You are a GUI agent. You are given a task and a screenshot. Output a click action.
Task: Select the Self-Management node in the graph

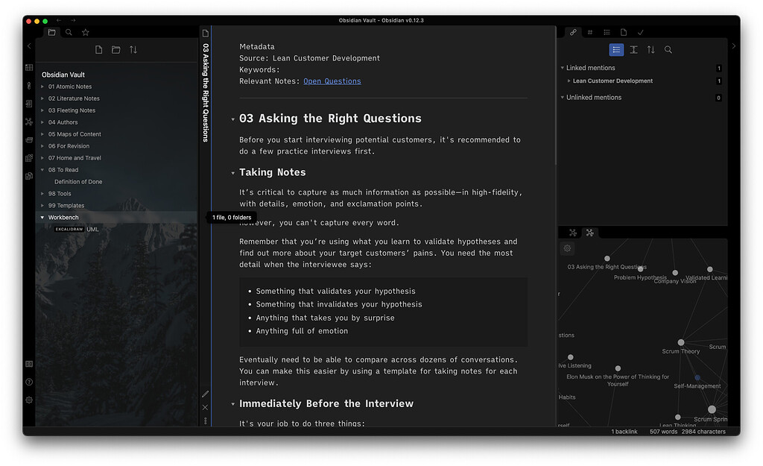(x=697, y=377)
